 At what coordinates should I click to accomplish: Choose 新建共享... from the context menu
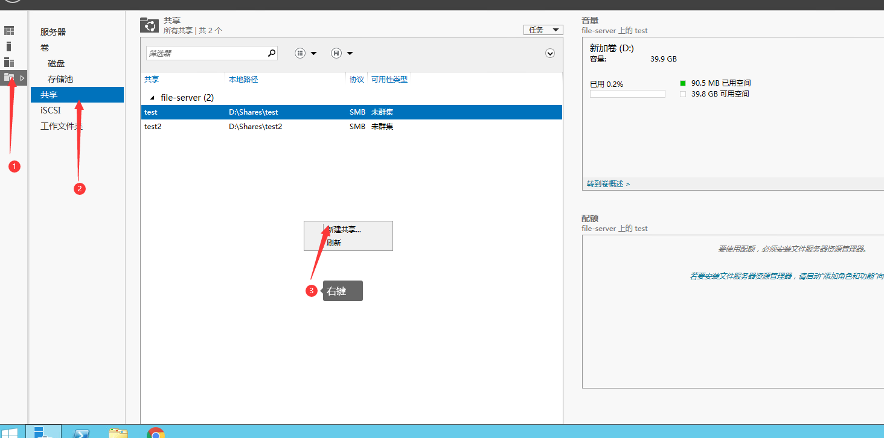coord(344,229)
